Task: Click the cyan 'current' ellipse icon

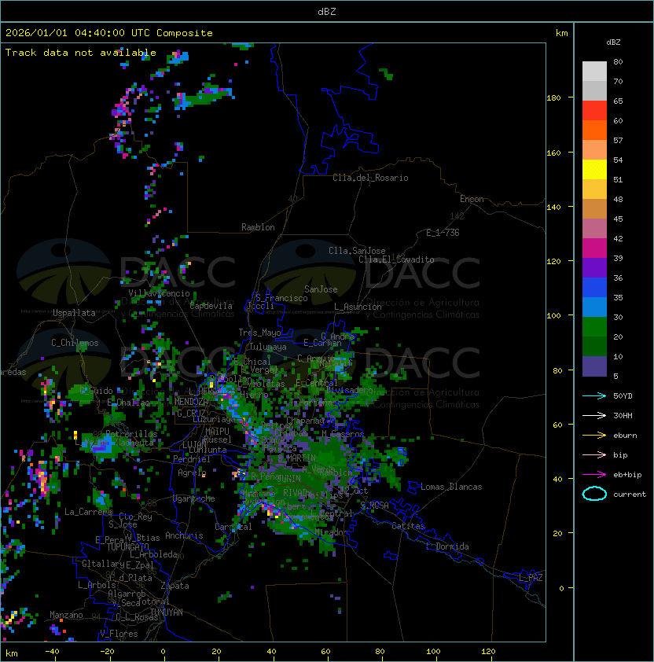Action: 594,494
